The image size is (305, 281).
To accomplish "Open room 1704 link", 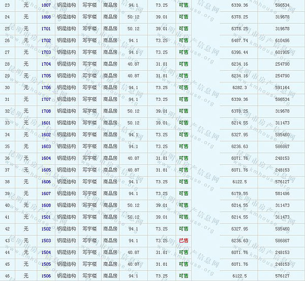I will tap(46, 64).
